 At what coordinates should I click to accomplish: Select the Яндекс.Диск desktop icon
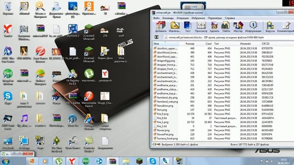pyautogui.click(x=105, y=53)
